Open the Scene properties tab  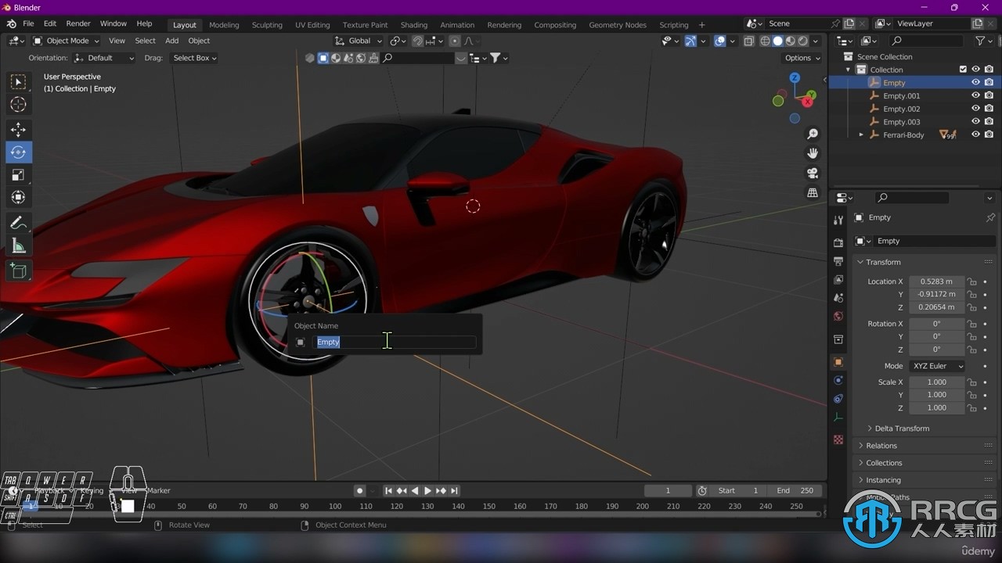pos(838,298)
